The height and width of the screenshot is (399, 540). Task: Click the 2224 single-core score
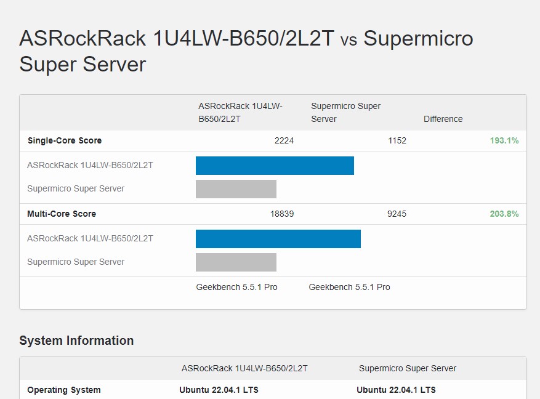pyautogui.click(x=284, y=140)
